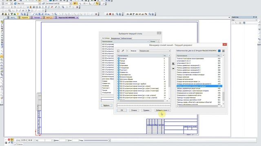The width and height of the screenshot is (261, 146).
Task: Switch to 'Системные' tab in back dialog
Action: pos(106,38)
